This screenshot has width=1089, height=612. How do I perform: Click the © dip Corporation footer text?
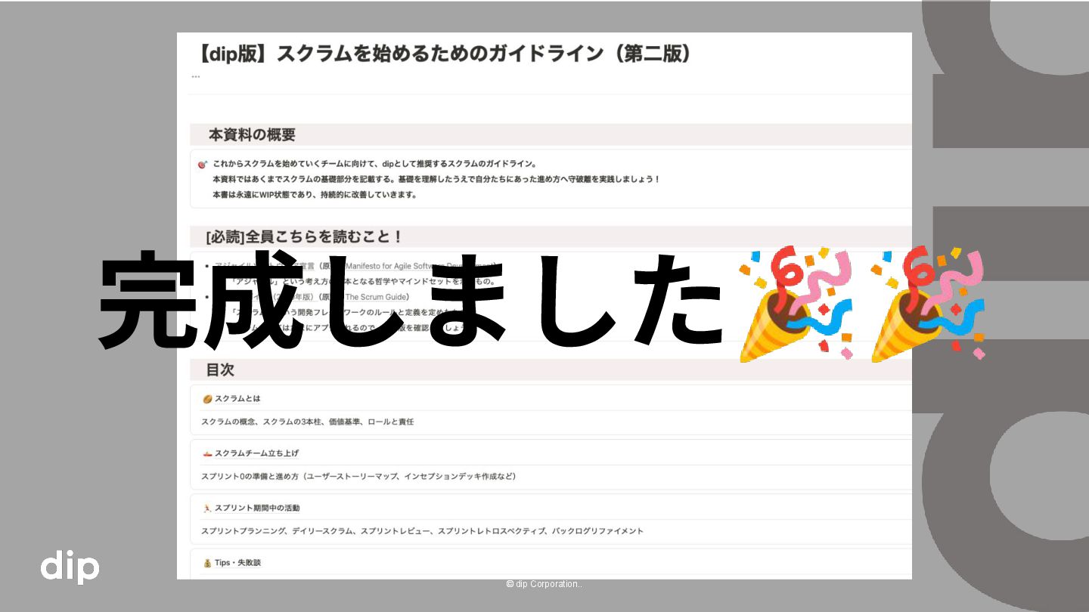coord(544,584)
